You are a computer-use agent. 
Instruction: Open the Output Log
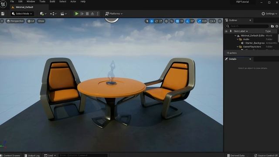32,155
